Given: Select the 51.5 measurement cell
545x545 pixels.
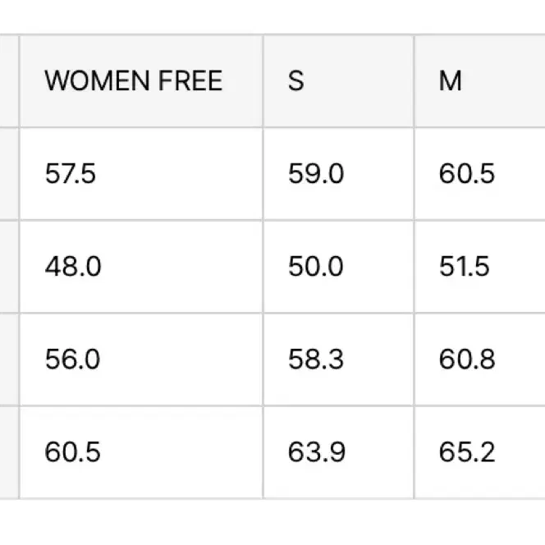Looking at the screenshot, I should coord(480,267).
